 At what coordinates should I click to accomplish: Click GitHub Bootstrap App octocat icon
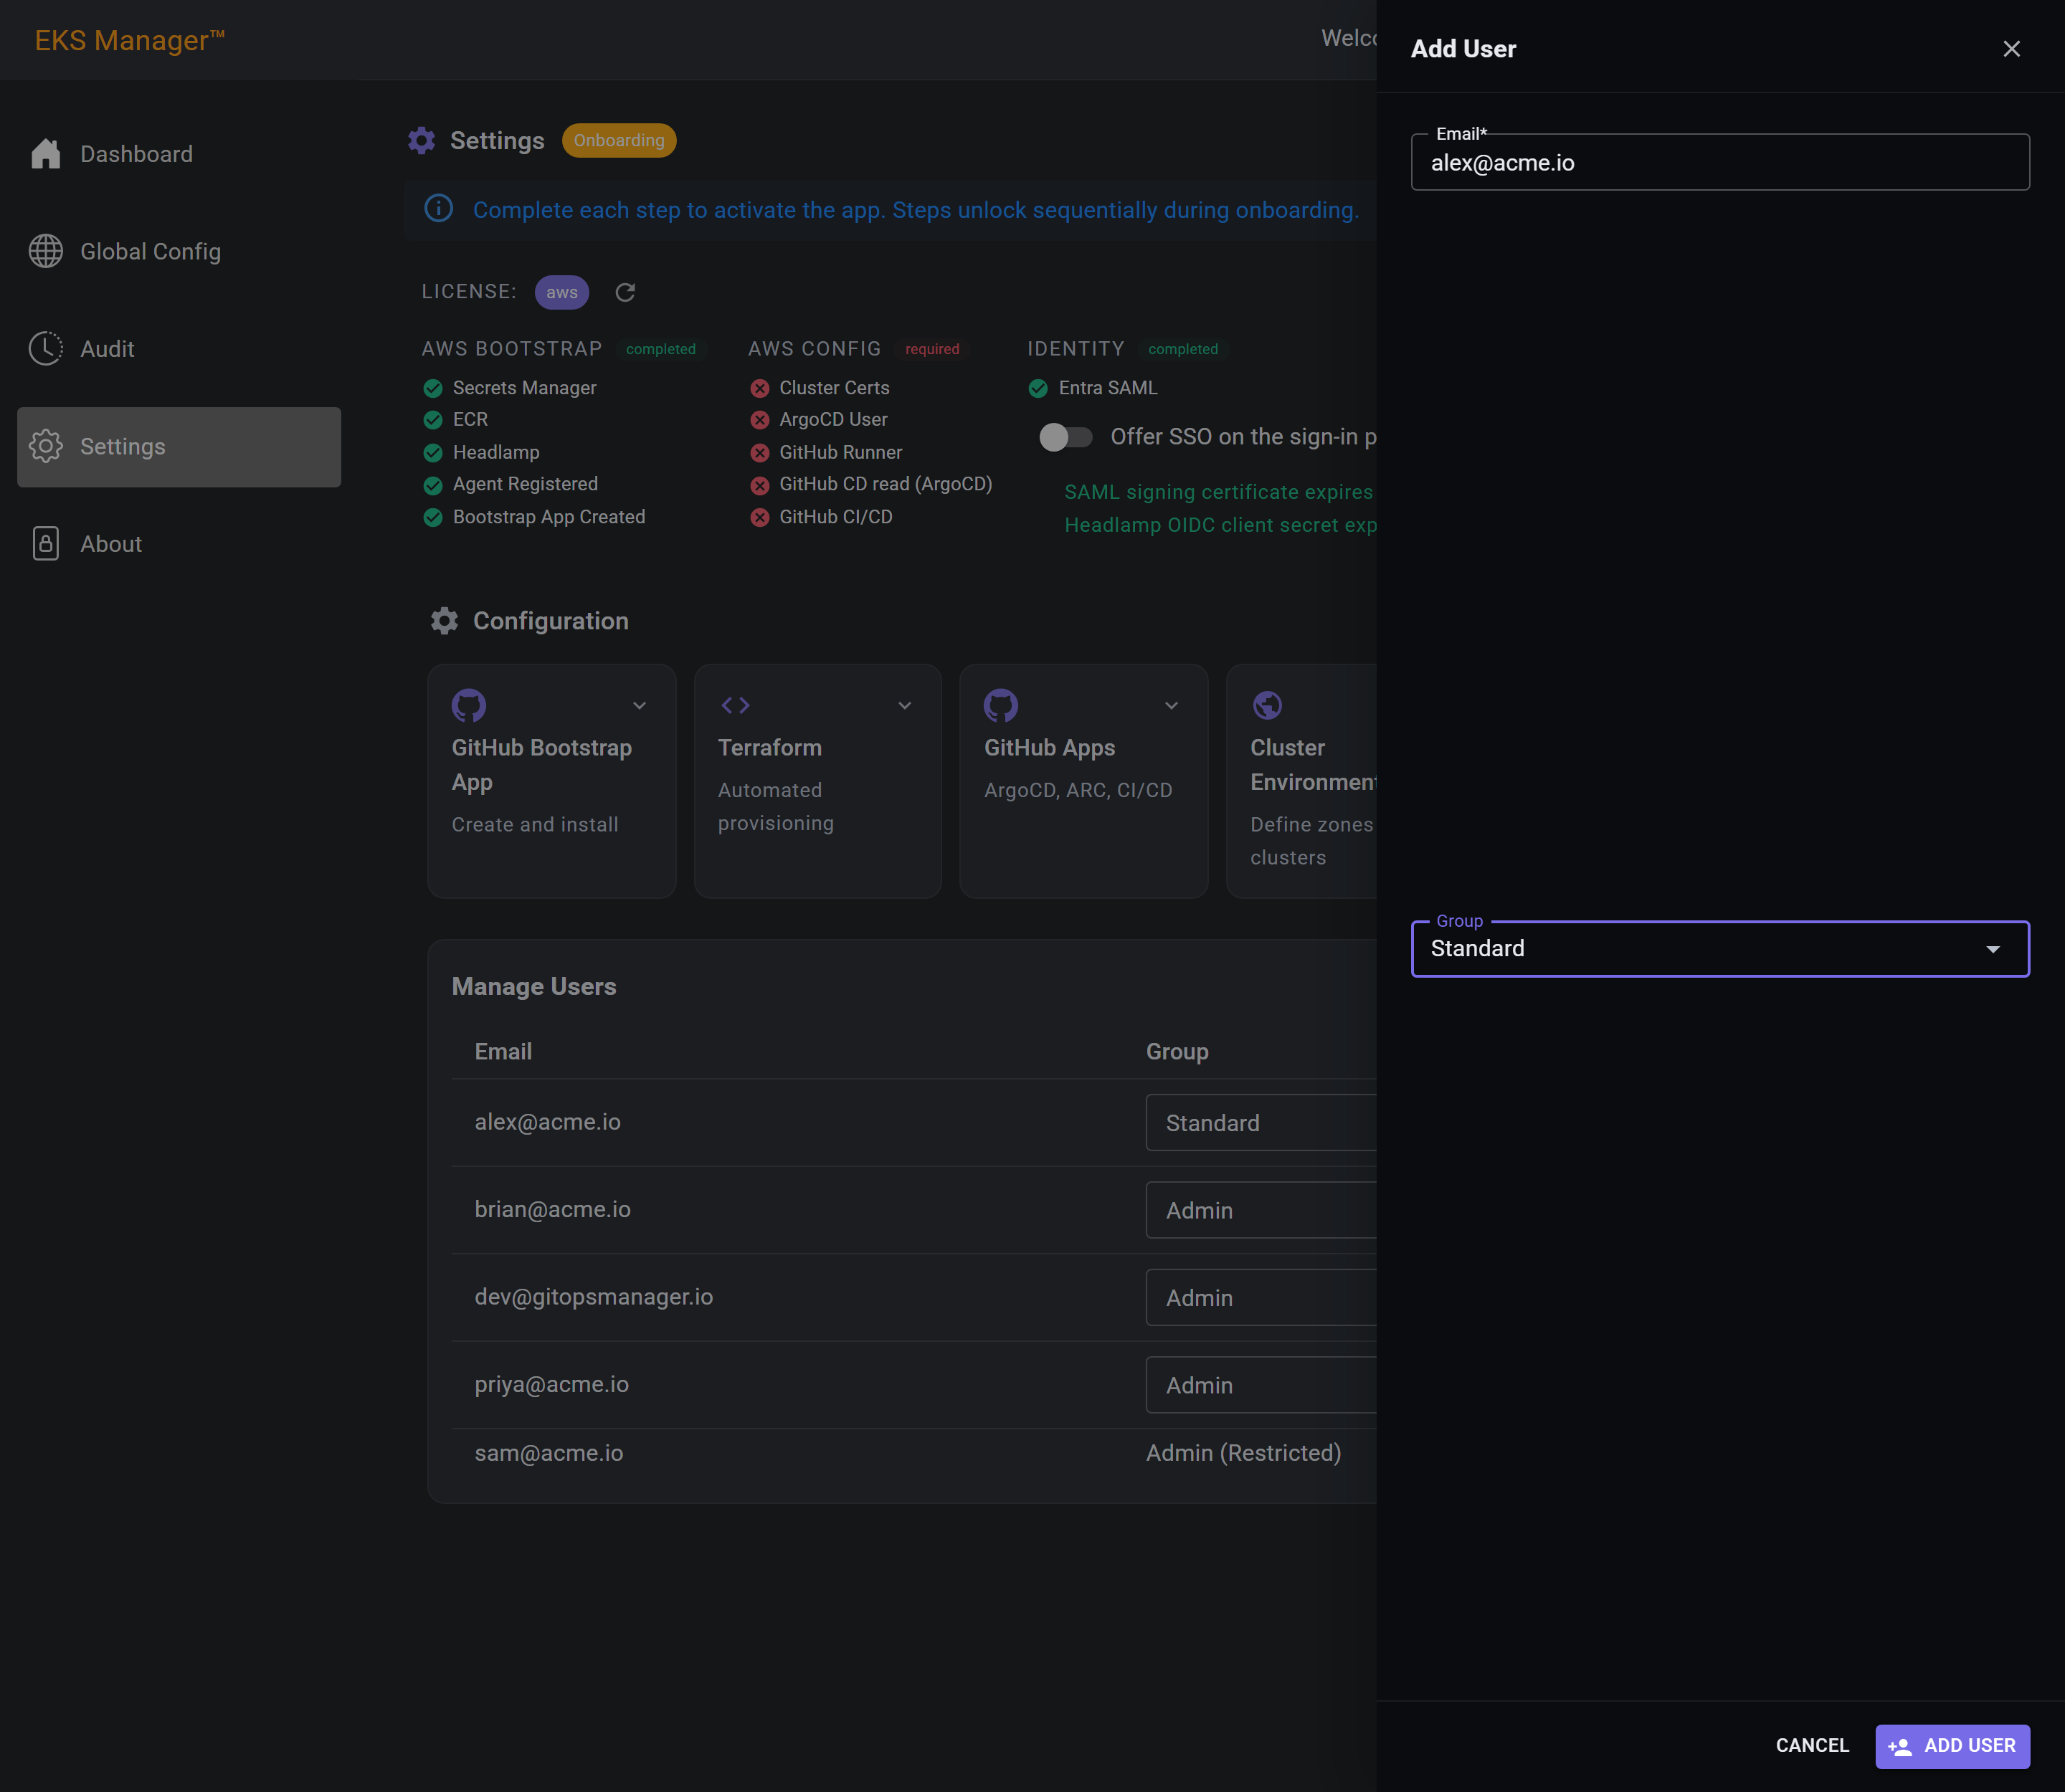pos(469,705)
